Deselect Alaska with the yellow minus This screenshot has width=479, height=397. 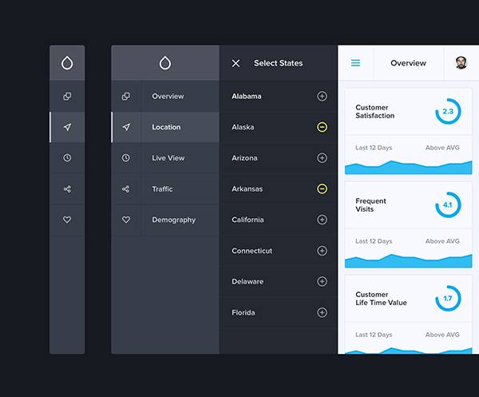[322, 127]
